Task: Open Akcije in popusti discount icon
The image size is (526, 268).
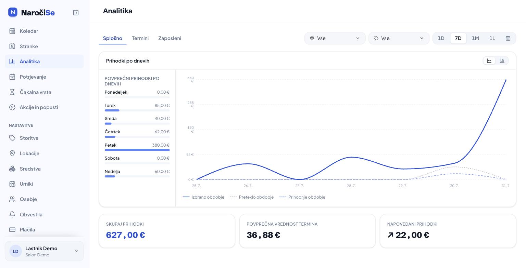Action: click(12, 107)
